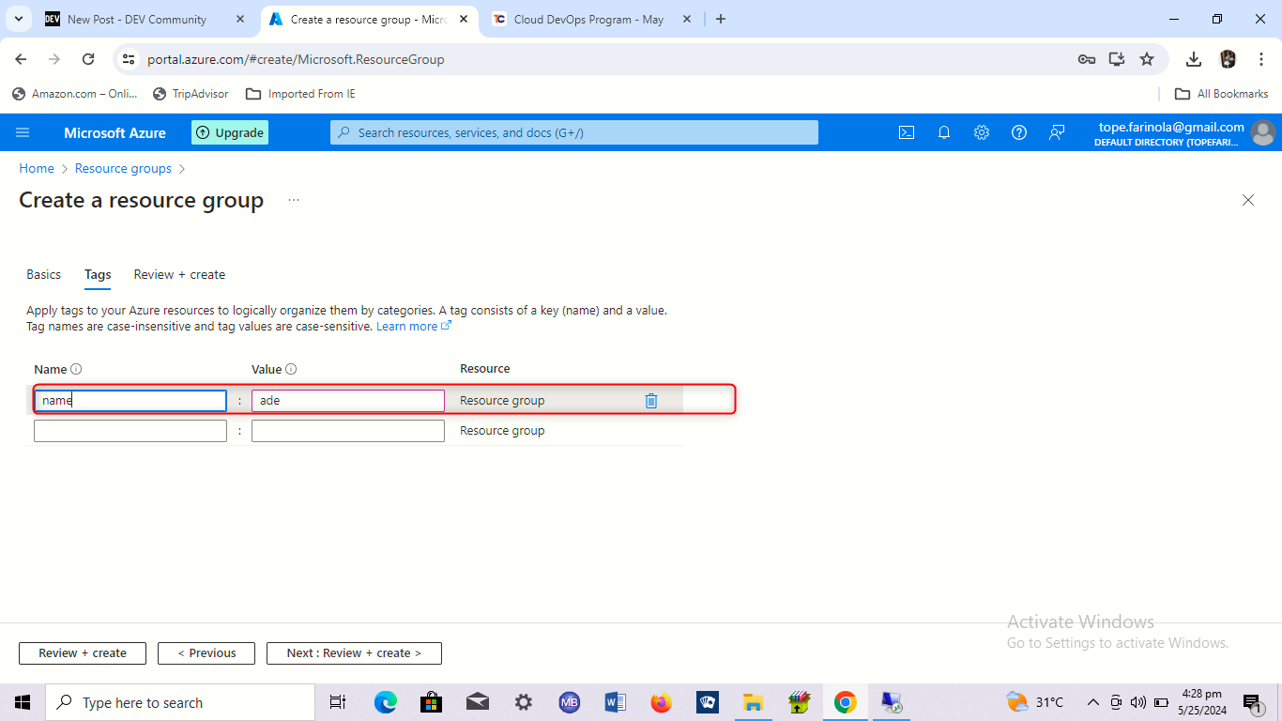The image size is (1282, 721).
Task: Show info tooltip for the Name column
Action: point(76,370)
